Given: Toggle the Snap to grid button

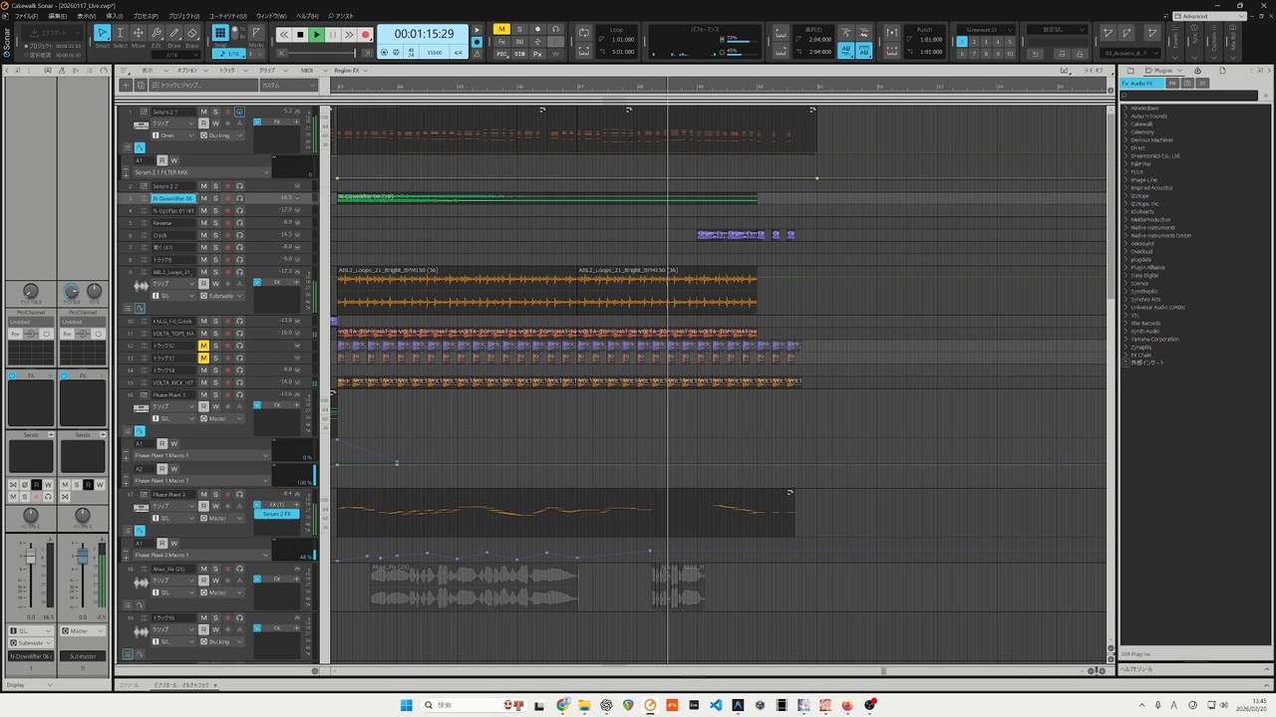Looking at the screenshot, I should (220, 33).
